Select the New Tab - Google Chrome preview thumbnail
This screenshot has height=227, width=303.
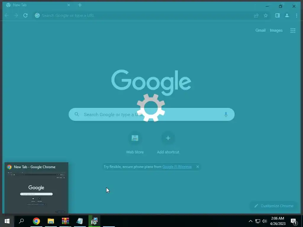pos(36,188)
